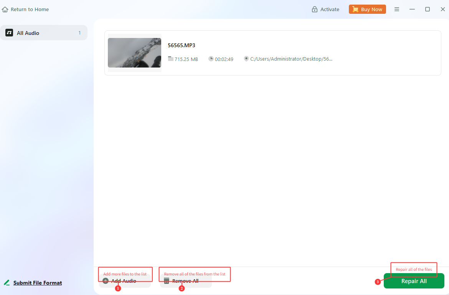Close the application window
Image resolution: width=449 pixels, height=295 pixels.
[x=443, y=10]
